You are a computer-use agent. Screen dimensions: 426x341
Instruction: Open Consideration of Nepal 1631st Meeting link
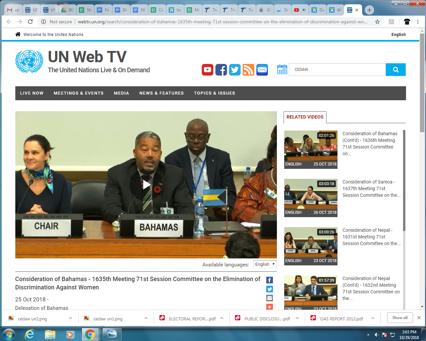coord(371,237)
